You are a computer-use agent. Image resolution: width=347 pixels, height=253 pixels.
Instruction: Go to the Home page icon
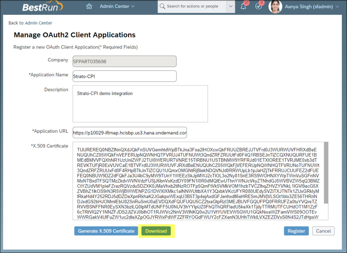point(89,6)
